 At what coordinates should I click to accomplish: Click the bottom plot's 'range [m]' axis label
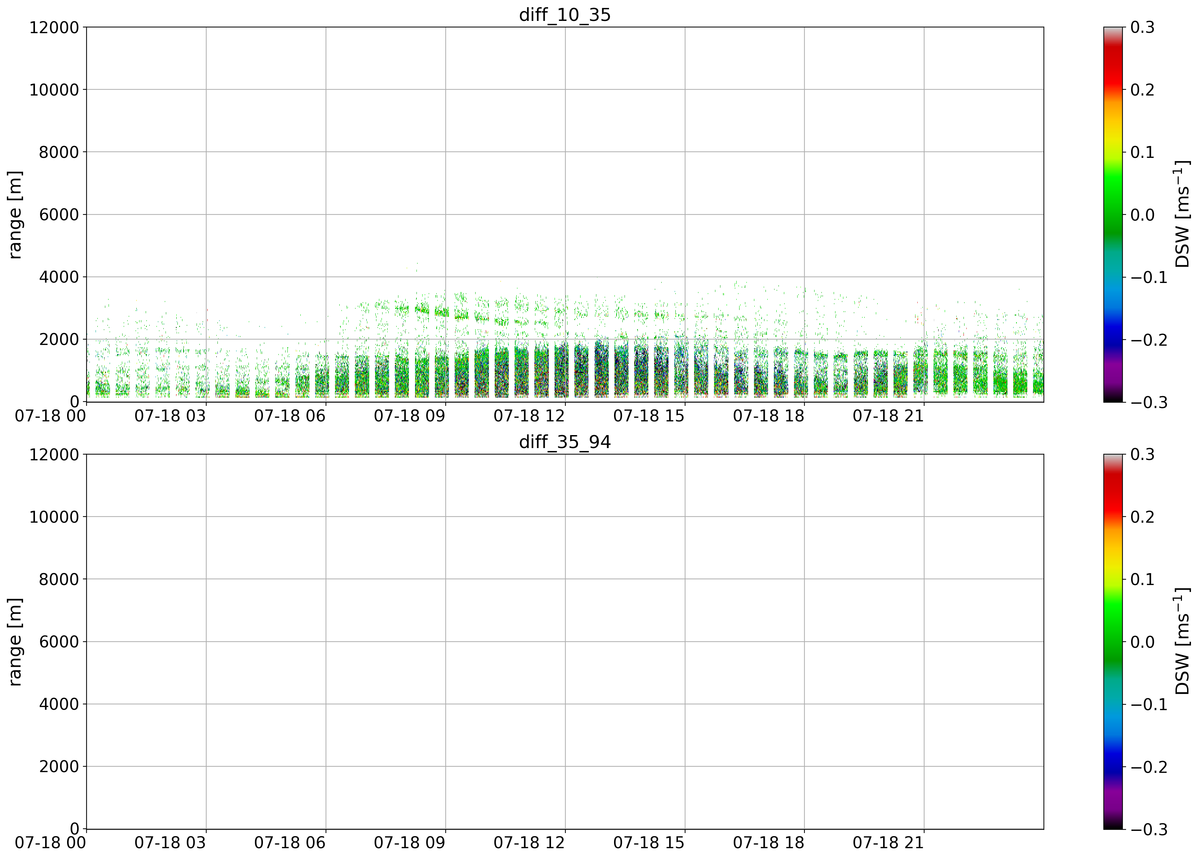[x=15, y=642]
